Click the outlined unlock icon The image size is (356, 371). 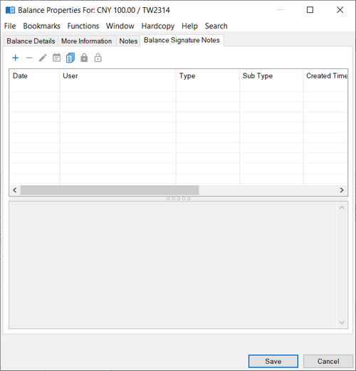(98, 58)
